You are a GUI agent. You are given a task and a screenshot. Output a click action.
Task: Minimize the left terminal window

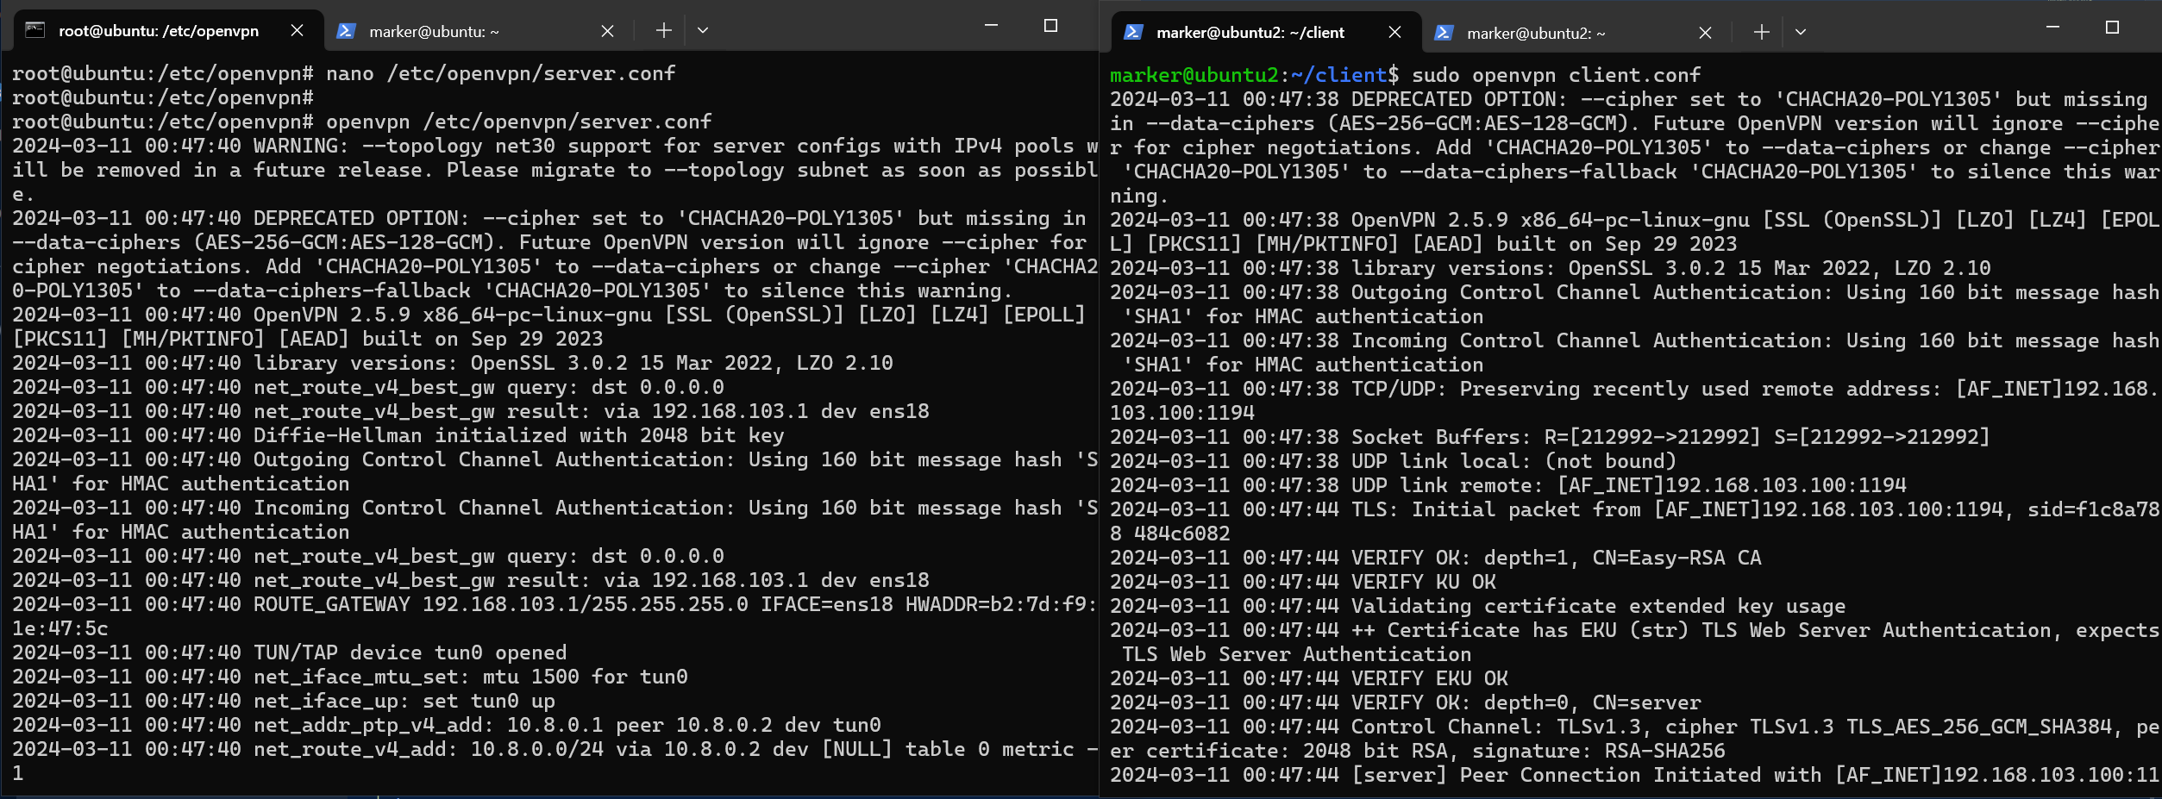coord(991,26)
